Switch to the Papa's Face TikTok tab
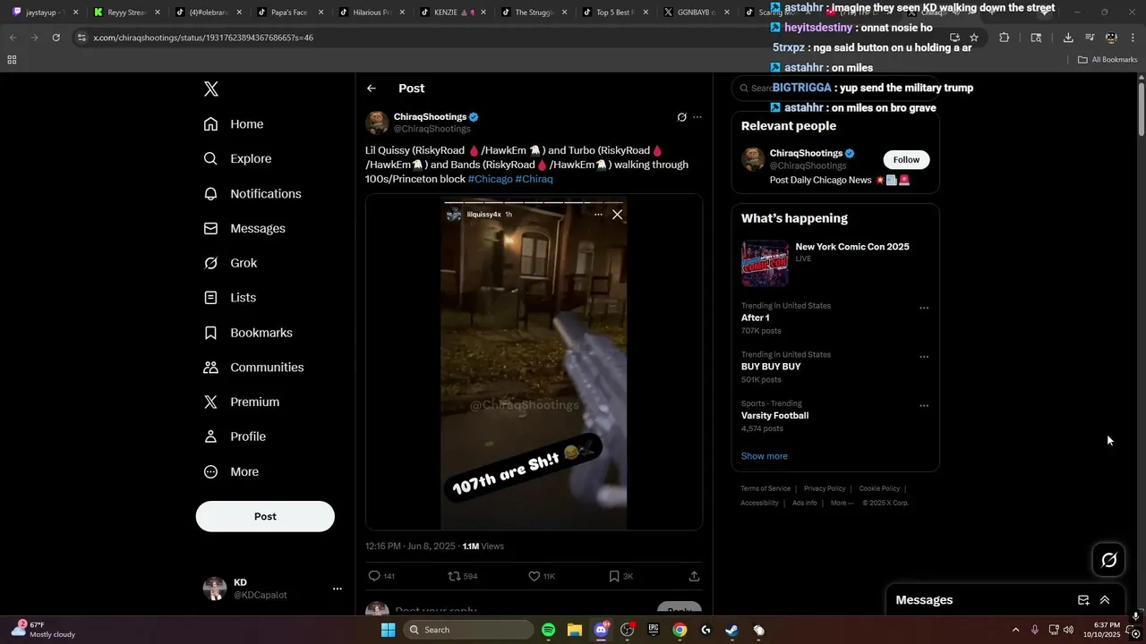The height and width of the screenshot is (644, 1146). (x=282, y=13)
